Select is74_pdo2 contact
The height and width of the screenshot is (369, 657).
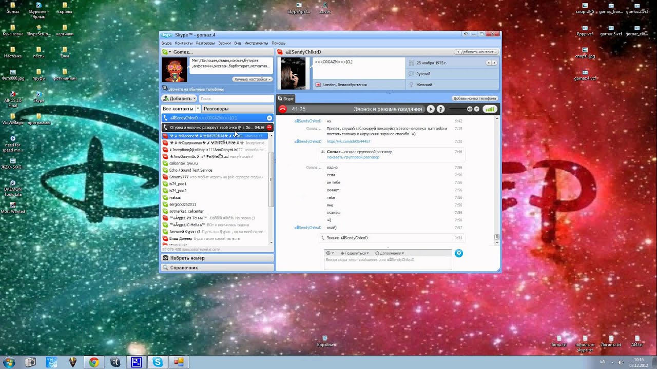pos(215,191)
